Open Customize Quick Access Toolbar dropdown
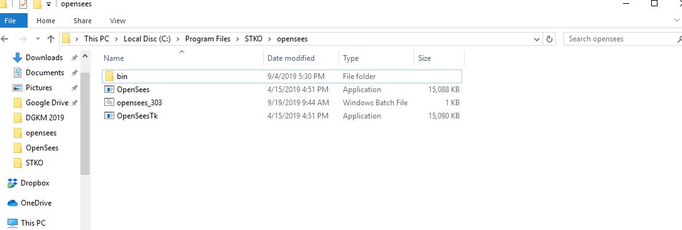 (x=48, y=4)
